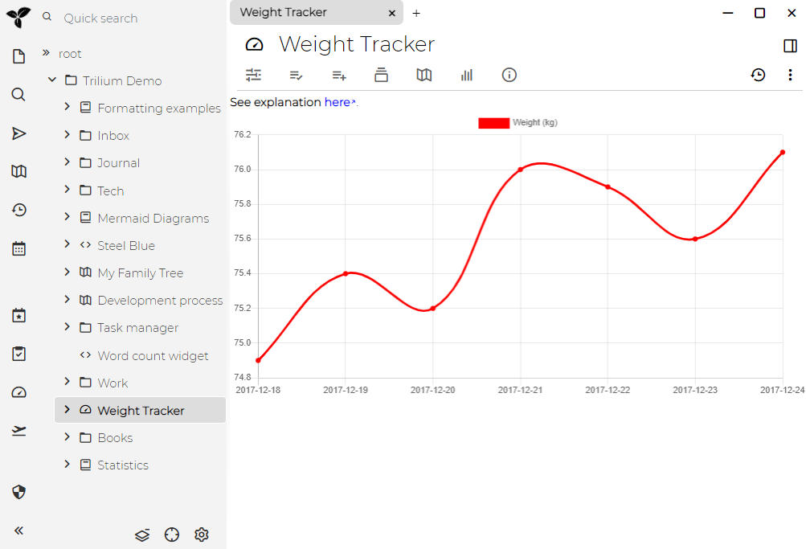806x549 pixels.
Task: Open the note actions three-dot menu
Action: 790,75
